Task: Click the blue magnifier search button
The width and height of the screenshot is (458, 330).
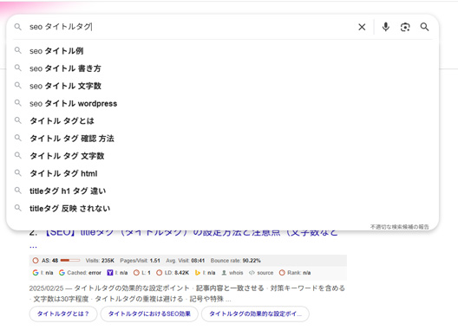Action: point(424,27)
